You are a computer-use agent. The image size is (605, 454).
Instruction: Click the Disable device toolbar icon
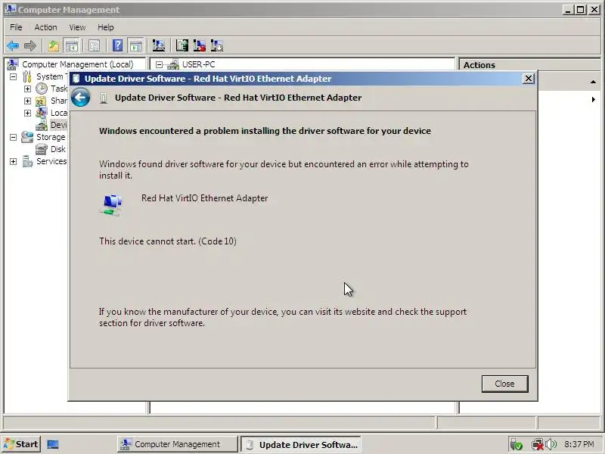pos(217,46)
